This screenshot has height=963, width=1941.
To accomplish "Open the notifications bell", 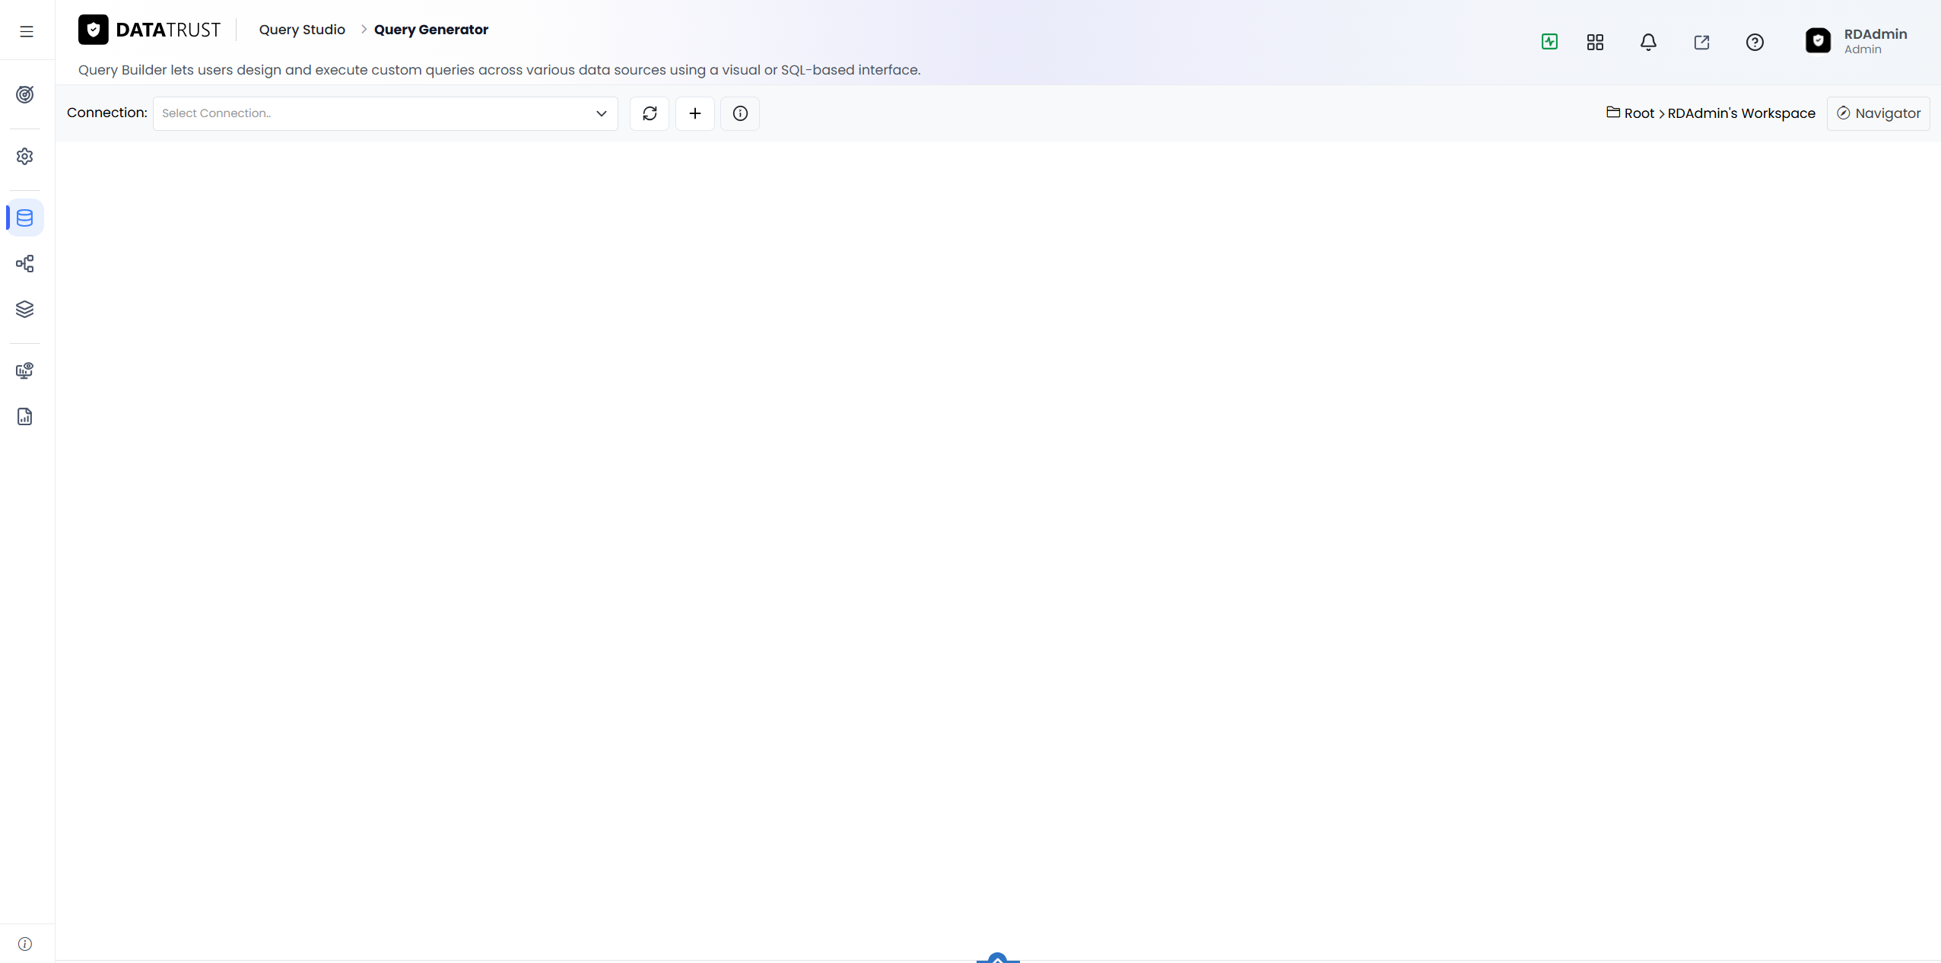I will [1648, 42].
